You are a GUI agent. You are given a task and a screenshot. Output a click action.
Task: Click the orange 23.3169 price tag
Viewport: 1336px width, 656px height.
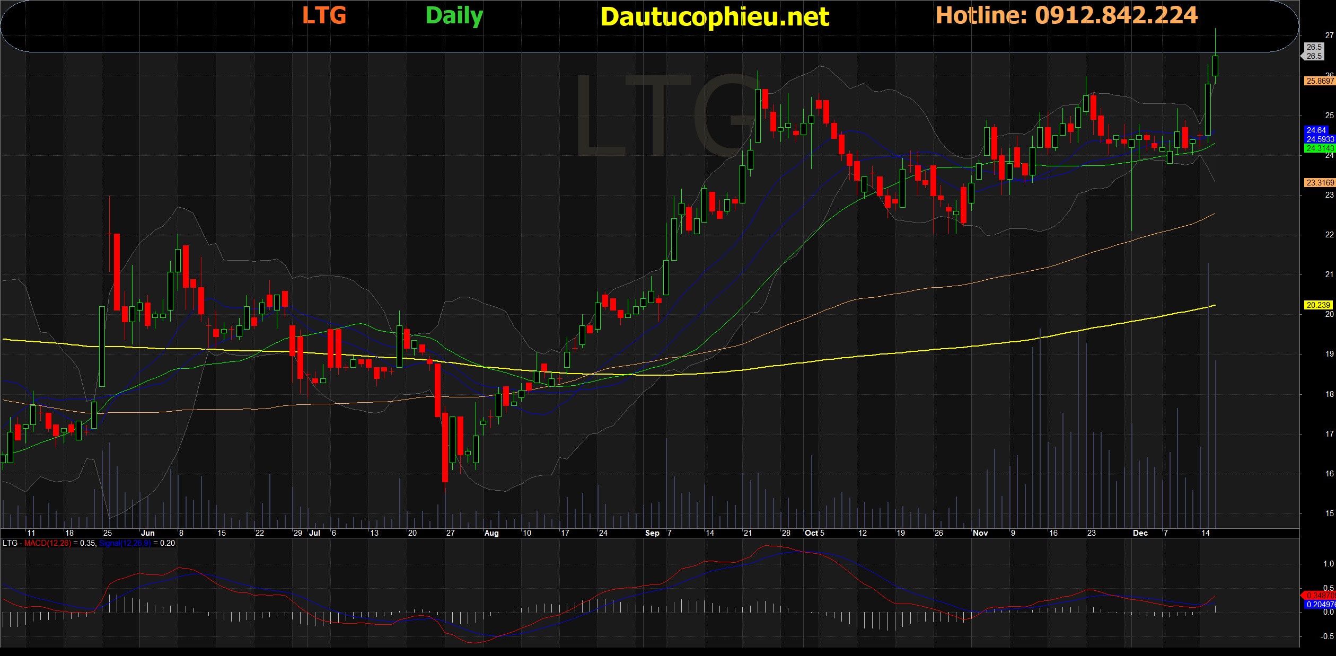tap(1319, 183)
